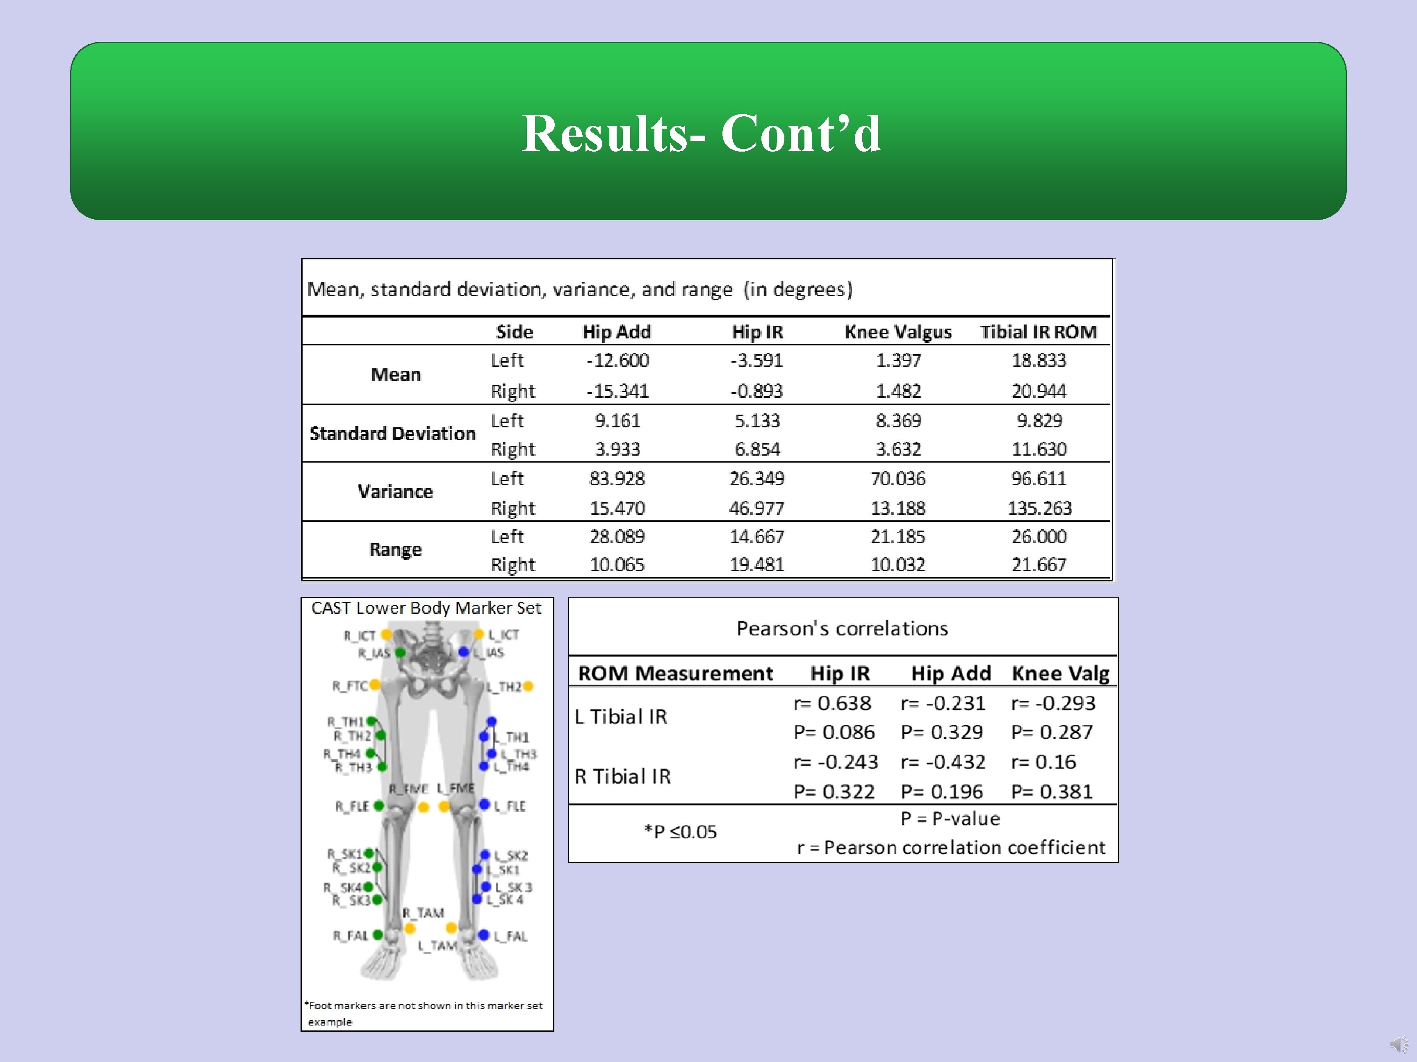Click the blue L_FLE knee marker dot
1417x1062 pixels.
point(484,805)
